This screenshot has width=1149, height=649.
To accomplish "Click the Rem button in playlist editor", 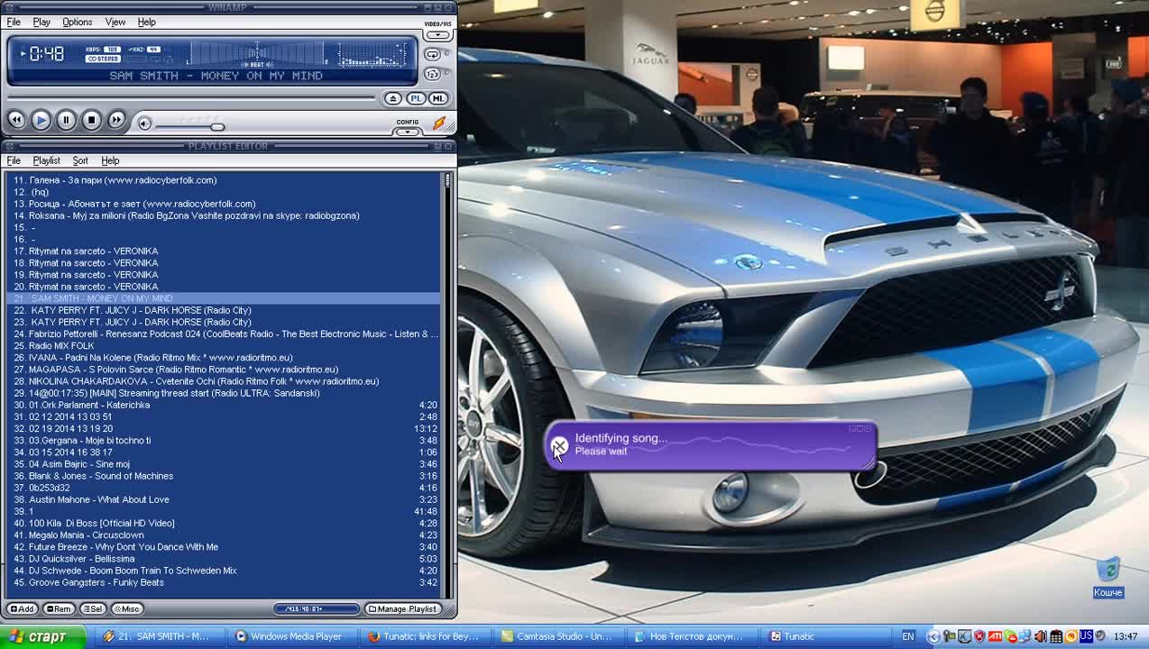I will click(60, 609).
